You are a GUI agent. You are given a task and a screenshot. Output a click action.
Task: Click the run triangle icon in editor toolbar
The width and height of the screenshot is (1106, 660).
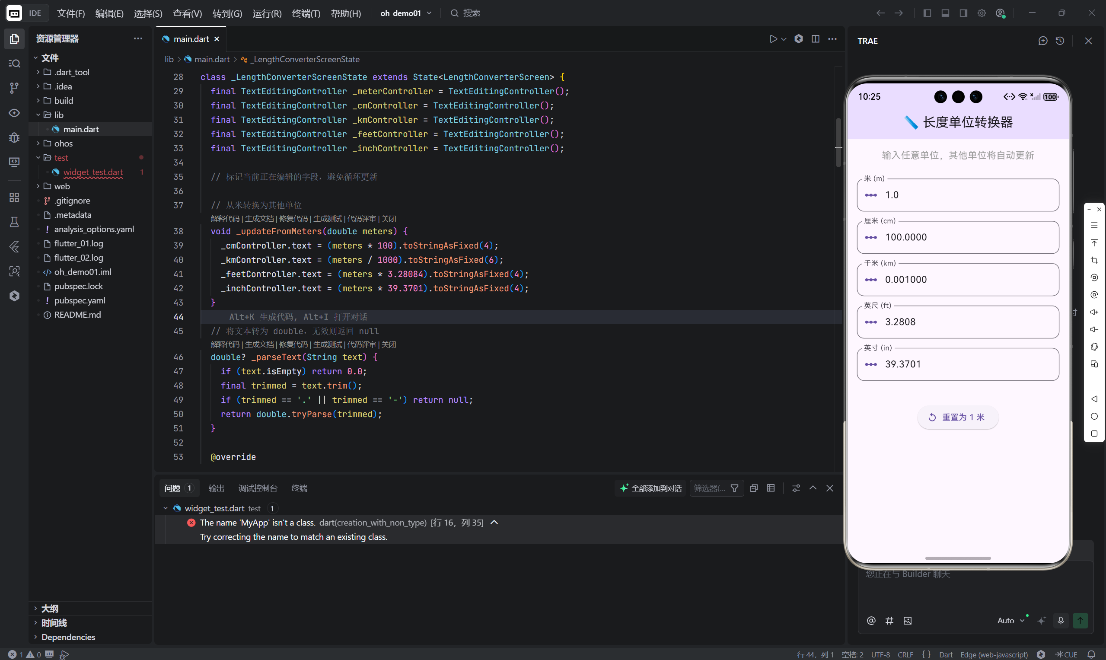[x=773, y=39]
